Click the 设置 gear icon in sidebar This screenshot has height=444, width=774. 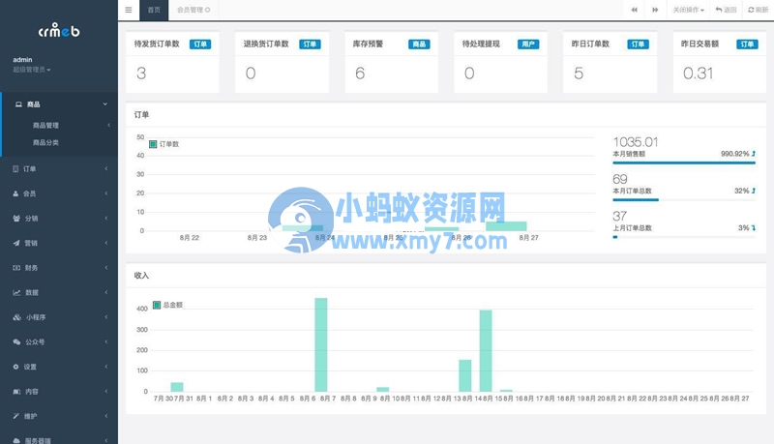click(x=15, y=367)
